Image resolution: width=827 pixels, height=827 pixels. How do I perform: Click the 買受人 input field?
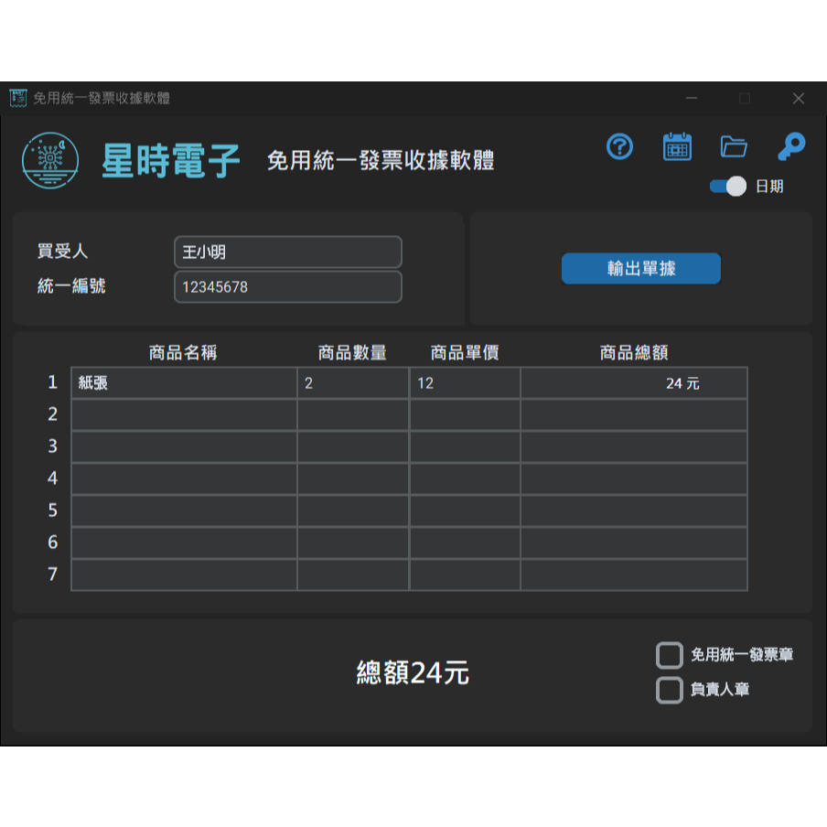287,252
